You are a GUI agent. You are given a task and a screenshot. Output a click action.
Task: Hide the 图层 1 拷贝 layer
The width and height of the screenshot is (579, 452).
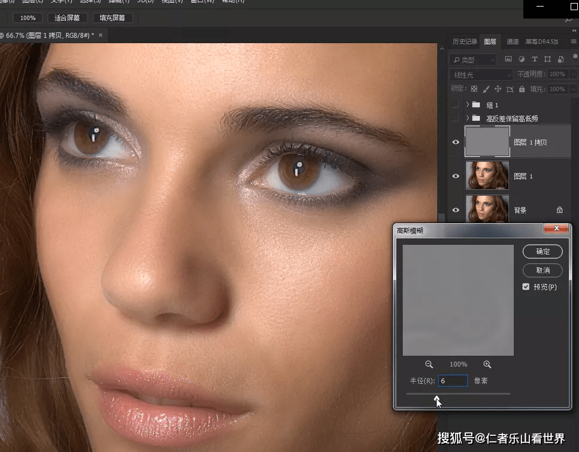pos(456,142)
